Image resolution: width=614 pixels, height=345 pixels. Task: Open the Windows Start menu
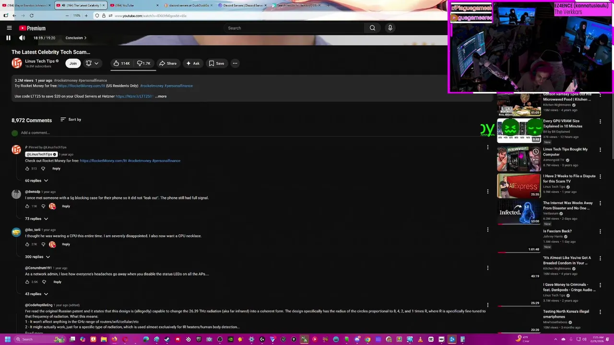(x=7, y=339)
